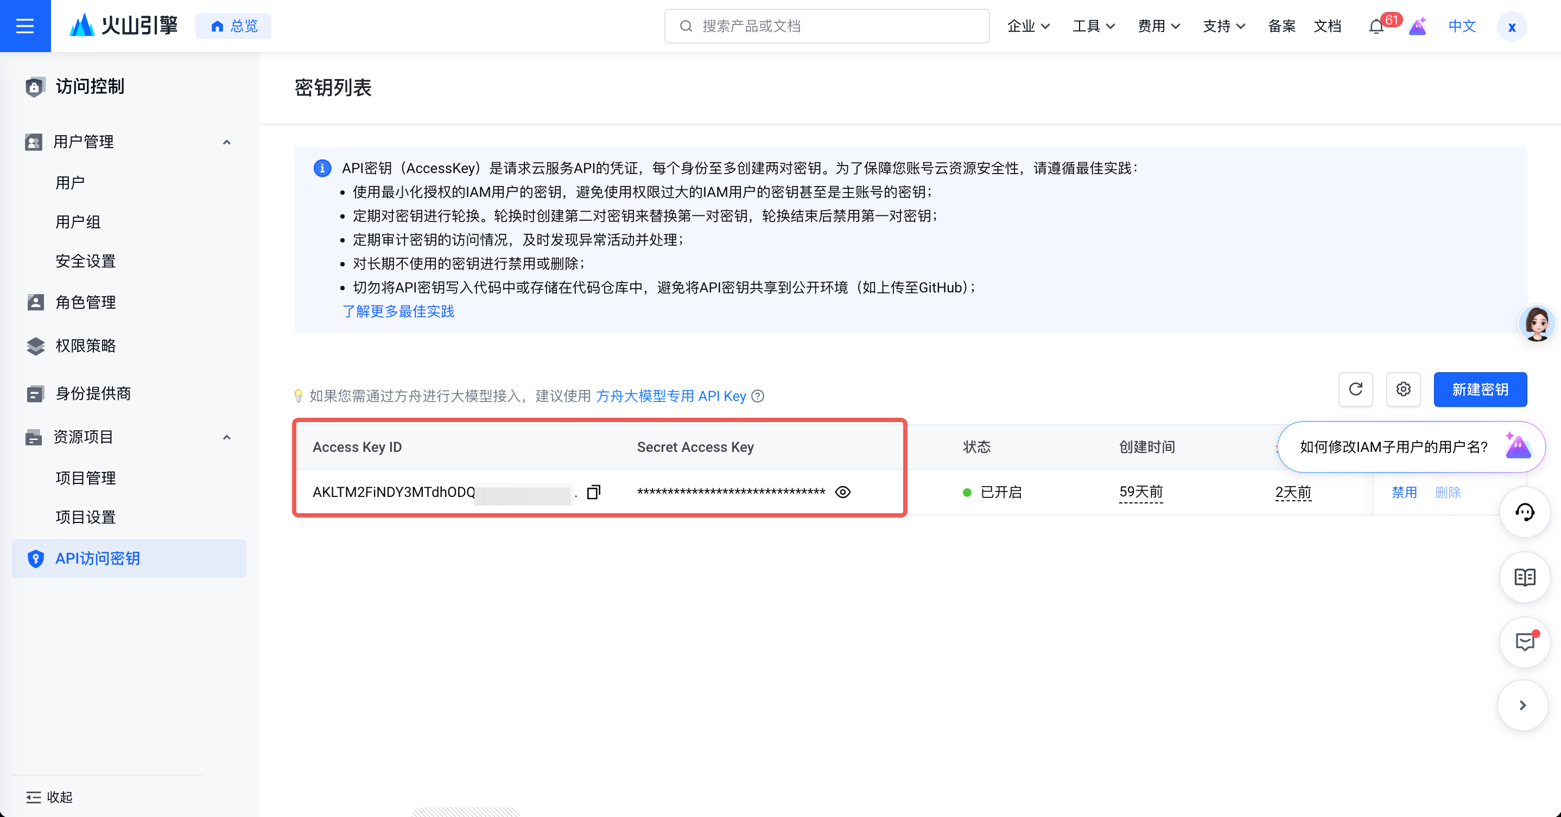
Task: Click the 如何修改IAM子用户的用户名 suggestion bubble
Action: point(1410,447)
